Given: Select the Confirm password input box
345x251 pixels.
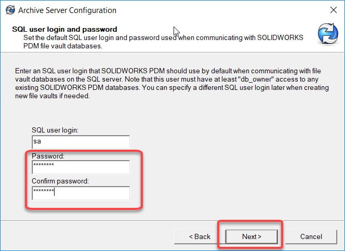Looking at the screenshot, I should tap(81, 193).
